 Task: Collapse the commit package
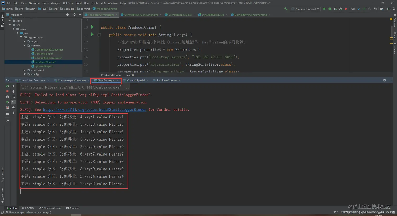25,46
